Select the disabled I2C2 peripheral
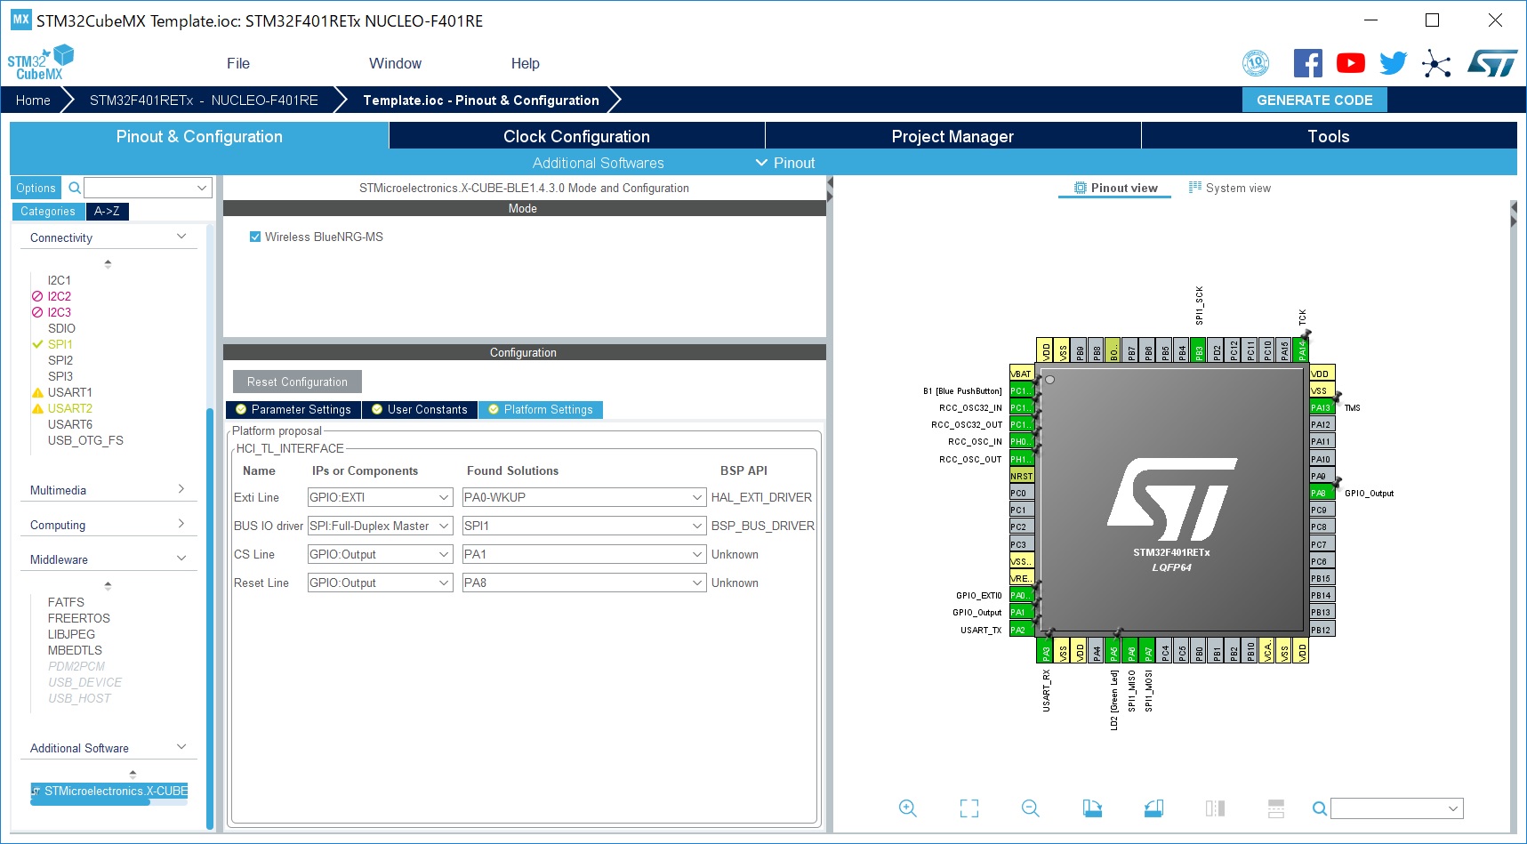 point(52,296)
